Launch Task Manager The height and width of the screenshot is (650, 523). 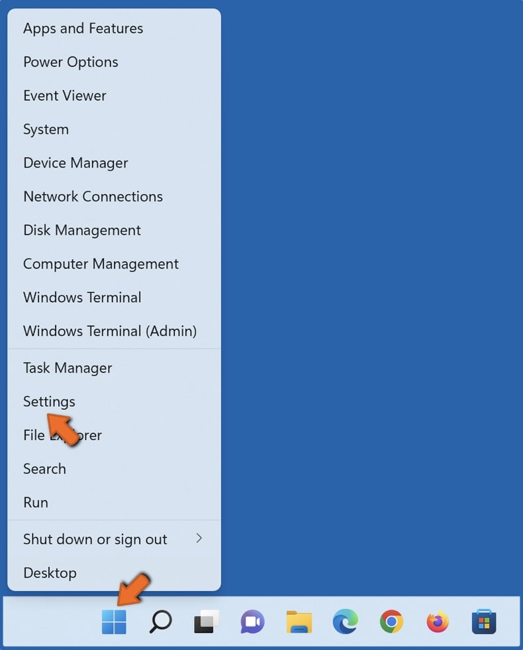coord(67,368)
